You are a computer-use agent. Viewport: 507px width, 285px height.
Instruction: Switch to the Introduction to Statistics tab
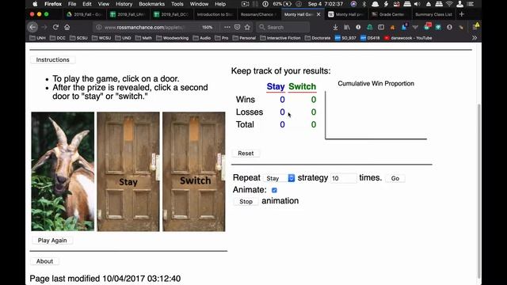point(215,14)
